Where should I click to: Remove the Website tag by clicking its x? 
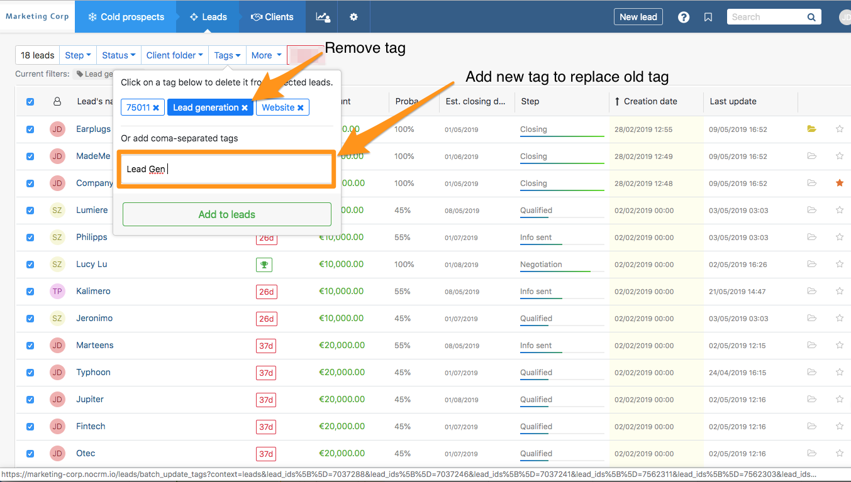pos(301,107)
